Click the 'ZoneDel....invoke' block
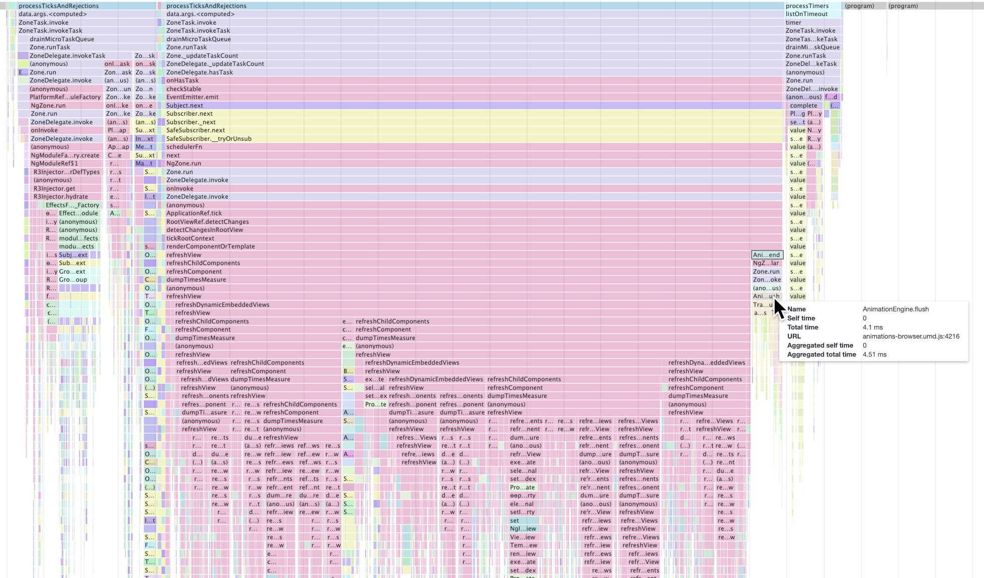This screenshot has width=984, height=578. click(x=812, y=89)
